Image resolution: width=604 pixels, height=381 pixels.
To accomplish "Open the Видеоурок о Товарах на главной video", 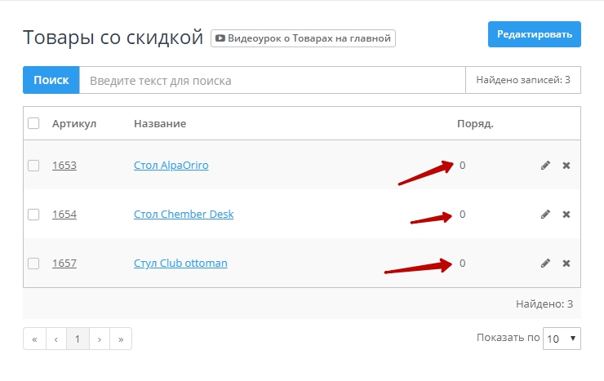I will click(x=304, y=38).
